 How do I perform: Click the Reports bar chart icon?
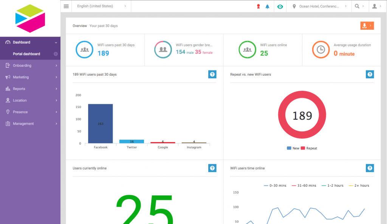click(x=8, y=88)
